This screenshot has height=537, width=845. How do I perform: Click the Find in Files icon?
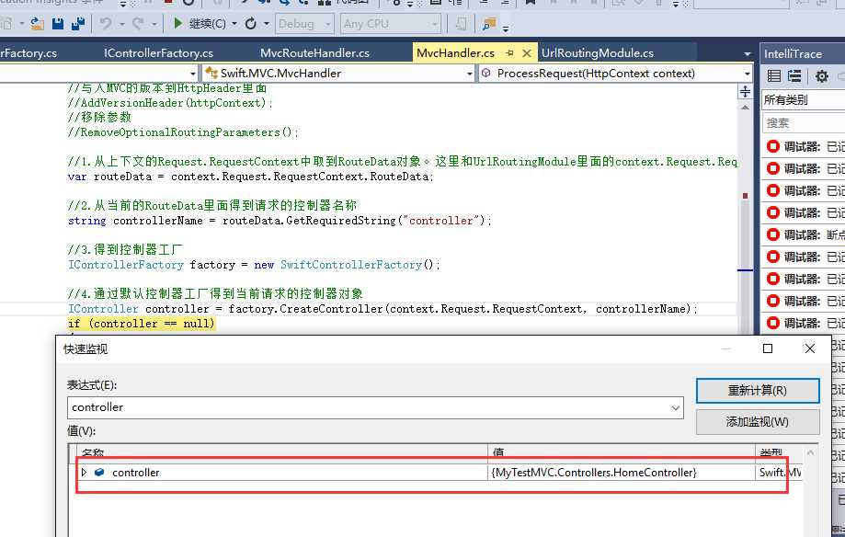coord(489,24)
